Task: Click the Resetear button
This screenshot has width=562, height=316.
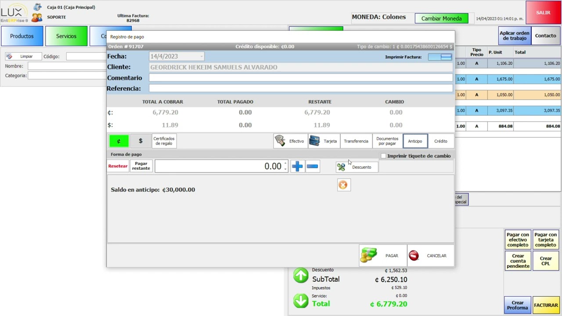Action: point(118,166)
